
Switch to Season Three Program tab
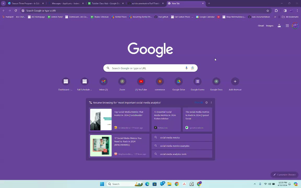(x=26, y=3)
